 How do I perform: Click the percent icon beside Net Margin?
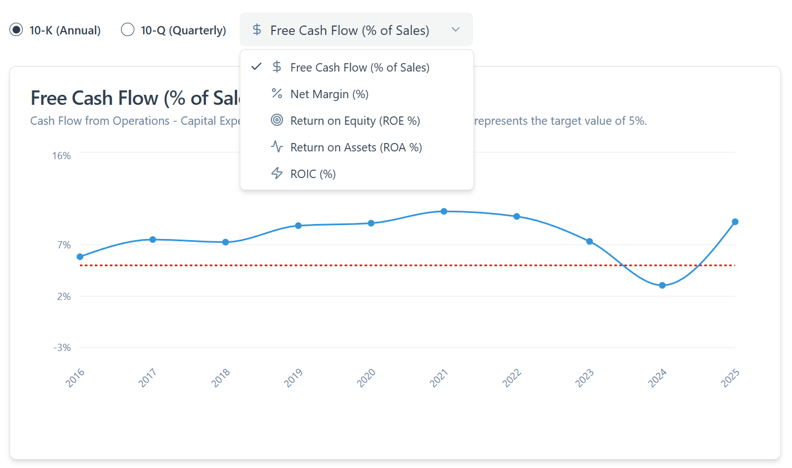point(277,94)
